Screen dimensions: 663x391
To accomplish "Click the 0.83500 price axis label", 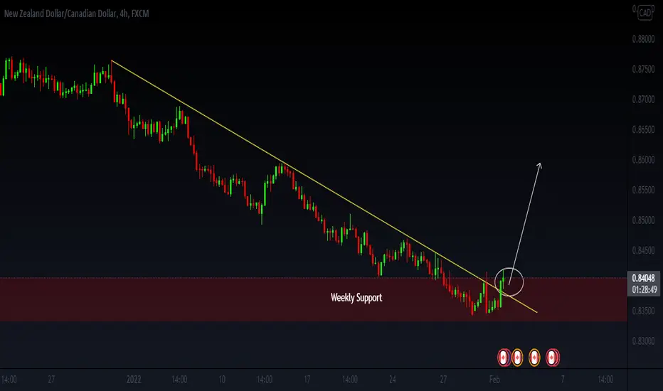I will point(643,311).
